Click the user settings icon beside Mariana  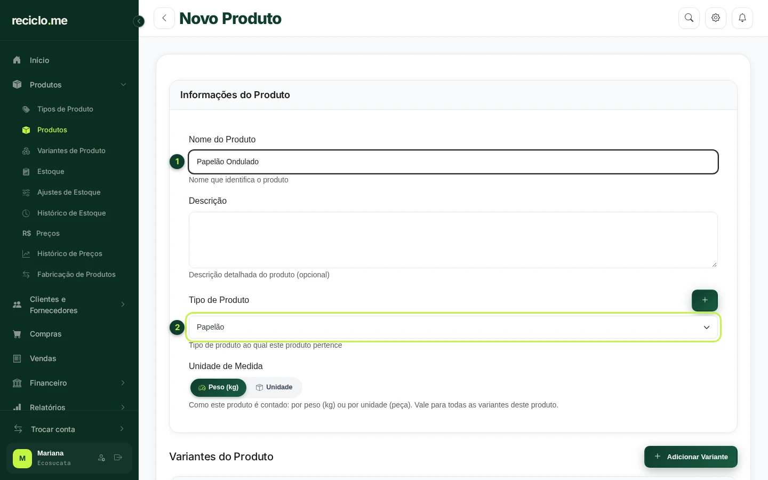[x=101, y=458]
